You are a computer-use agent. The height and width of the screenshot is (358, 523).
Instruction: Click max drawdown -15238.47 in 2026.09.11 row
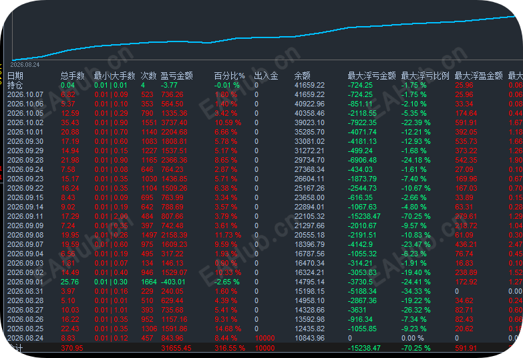click(x=364, y=216)
